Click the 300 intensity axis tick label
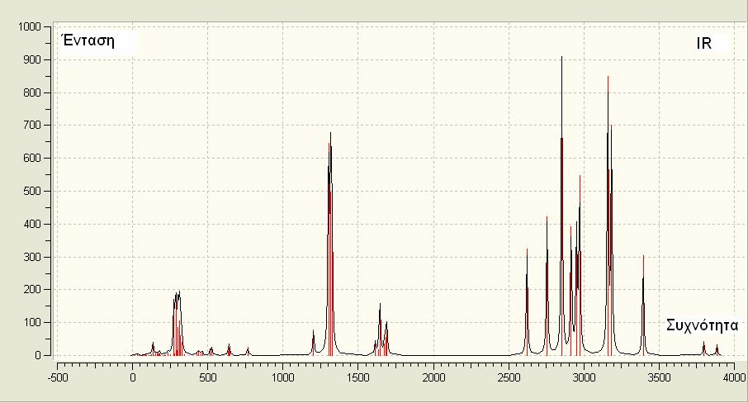This screenshot has height=403, width=748. (32, 257)
